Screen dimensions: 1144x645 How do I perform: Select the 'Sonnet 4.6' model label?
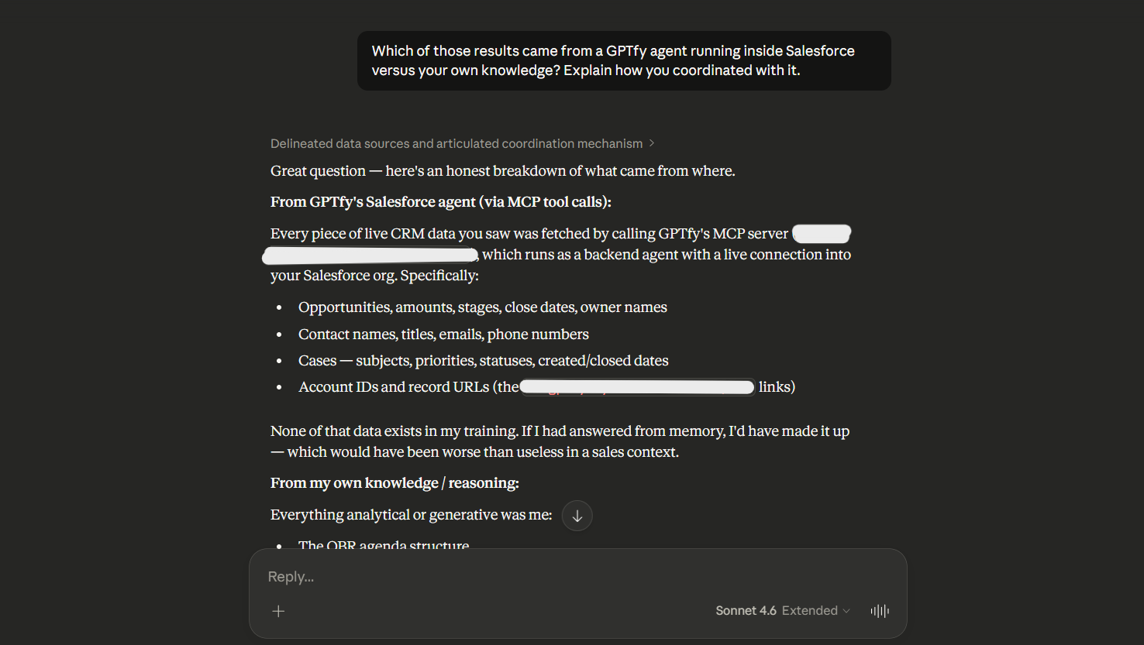pyautogui.click(x=746, y=610)
